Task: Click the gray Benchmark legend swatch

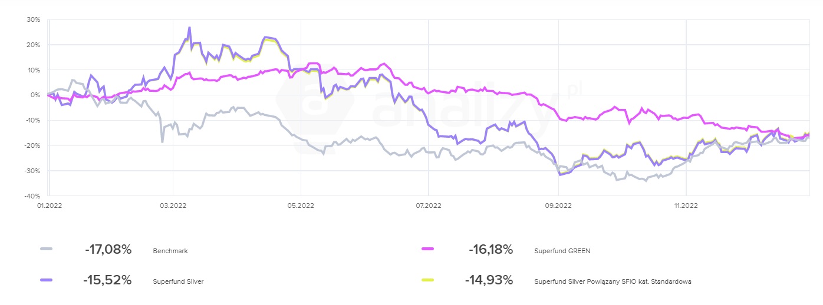Action: click(x=47, y=250)
